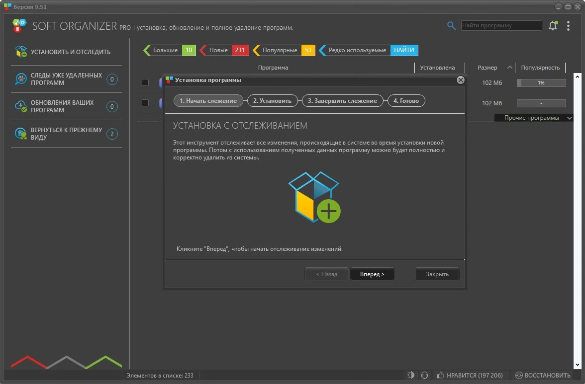Viewport: 585px width, 384px height.
Task: Close the install dialog with the X button
Action: (x=461, y=79)
